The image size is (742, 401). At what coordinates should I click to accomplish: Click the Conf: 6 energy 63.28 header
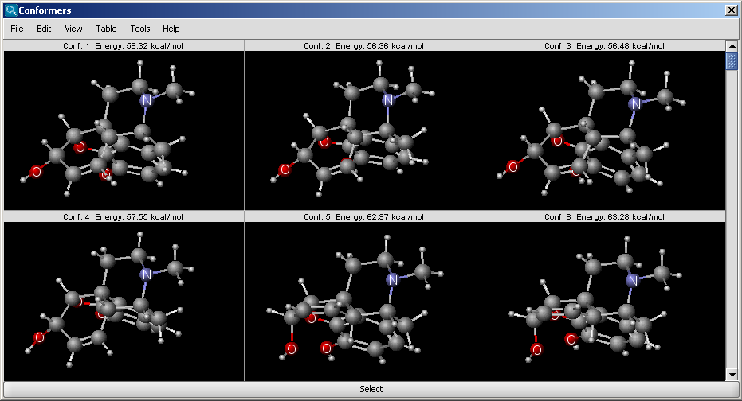[605, 217]
